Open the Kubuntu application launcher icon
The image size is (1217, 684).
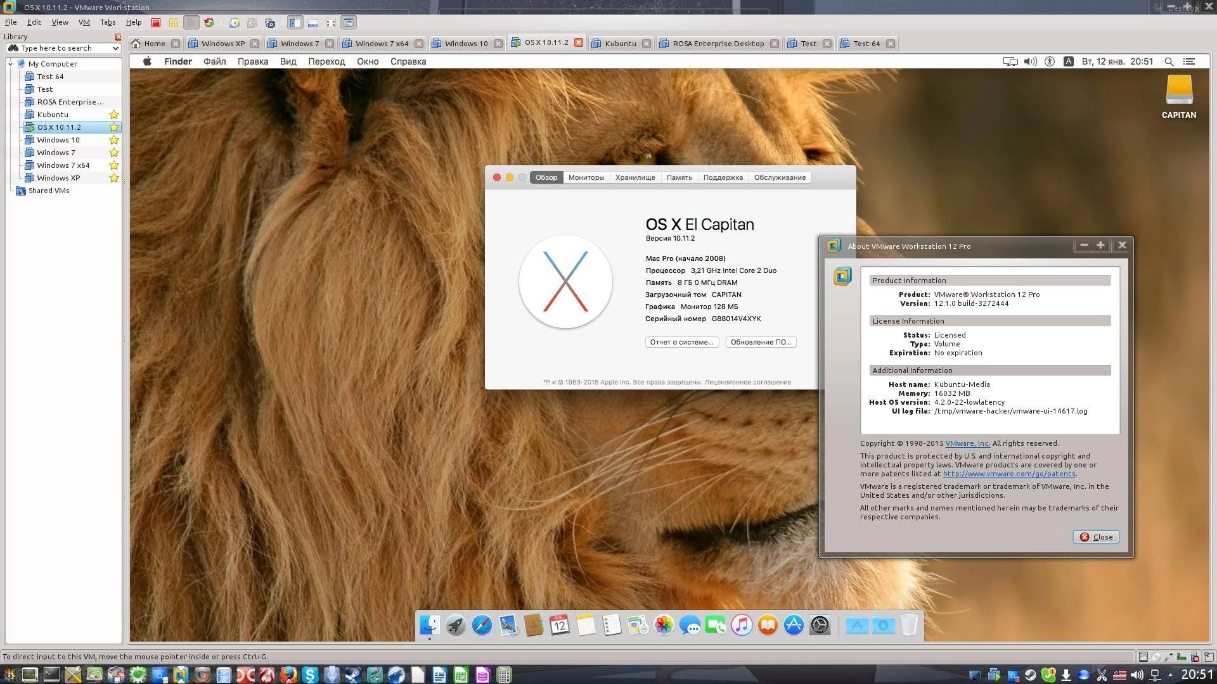click(x=9, y=675)
